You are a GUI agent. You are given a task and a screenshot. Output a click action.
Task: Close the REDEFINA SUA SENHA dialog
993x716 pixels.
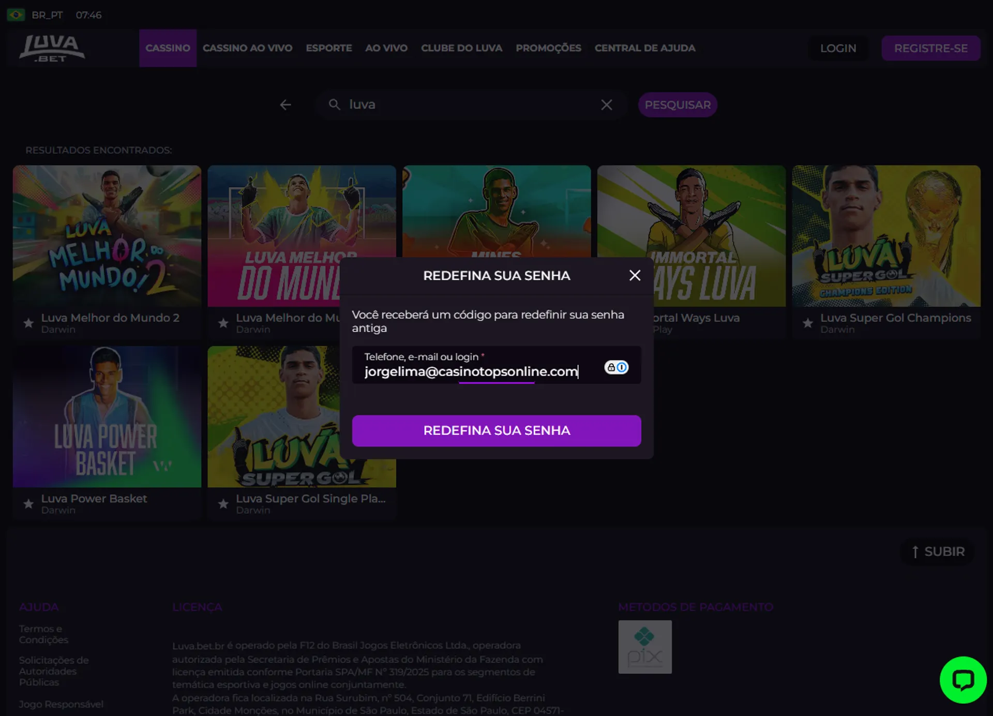coord(635,275)
